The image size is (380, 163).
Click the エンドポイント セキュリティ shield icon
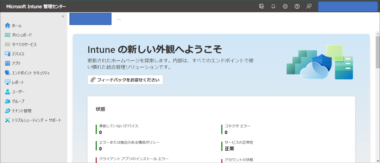(x=8, y=73)
